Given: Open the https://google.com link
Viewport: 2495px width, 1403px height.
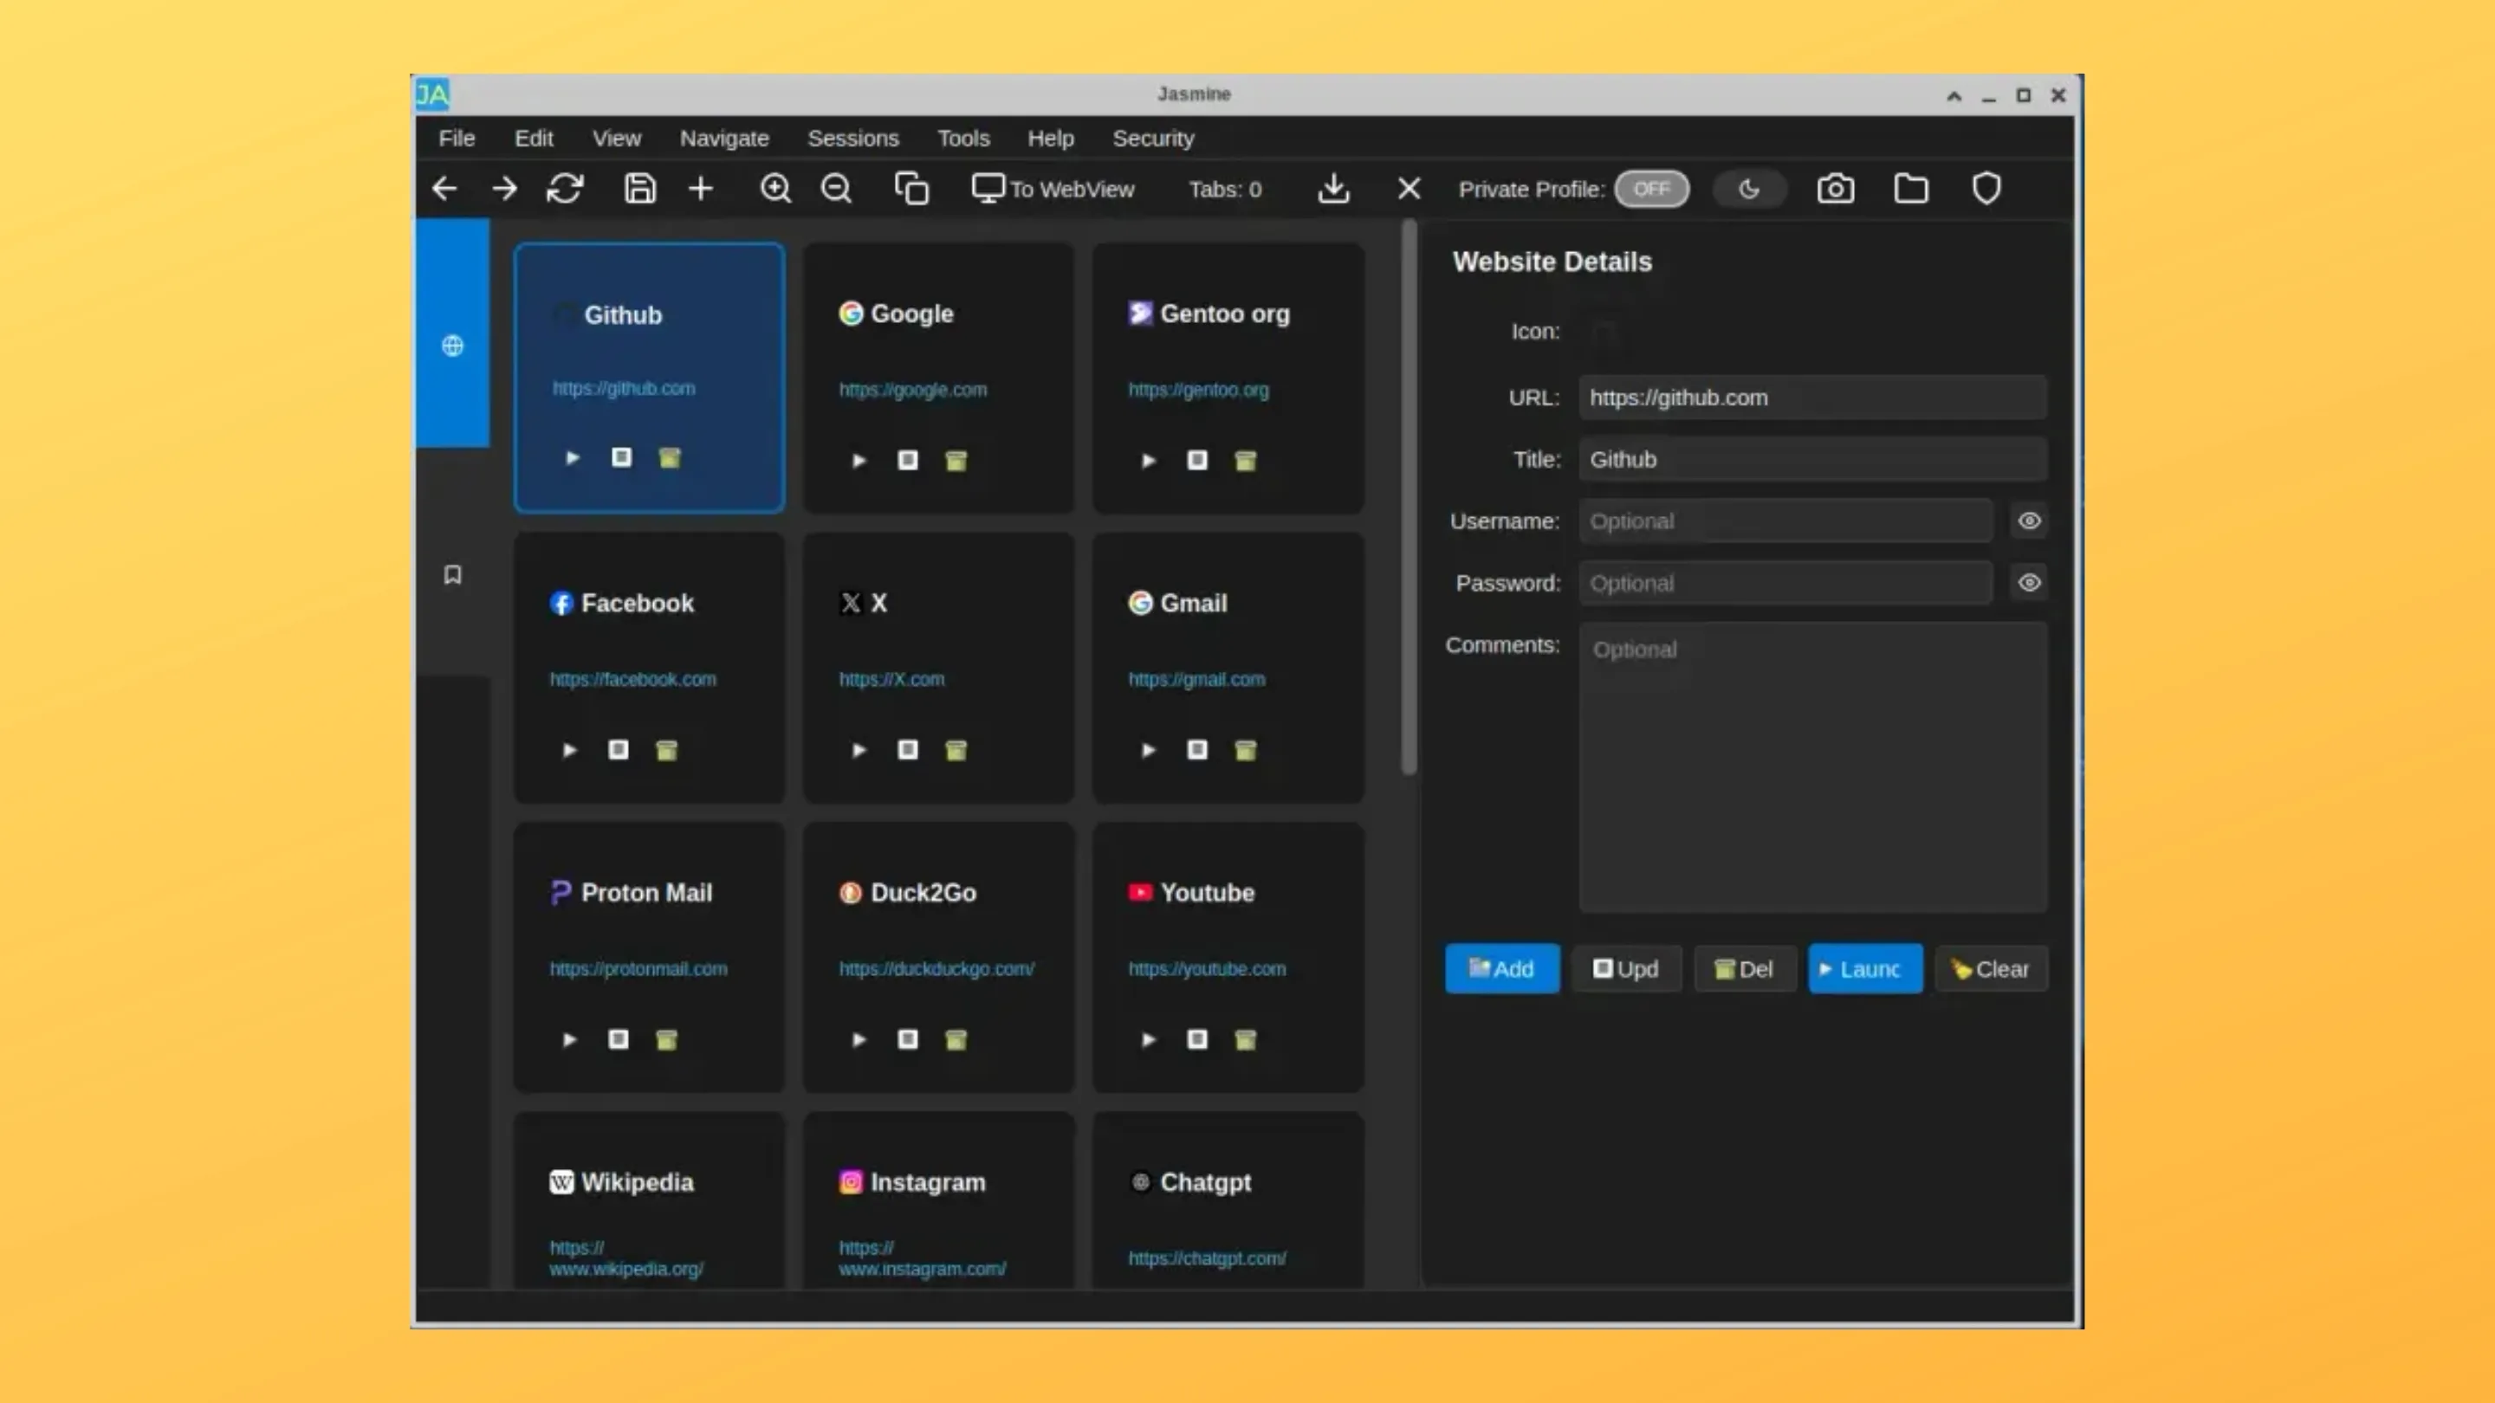Looking at the screenshot, I should pyautogui.click(x=912, y=389).
